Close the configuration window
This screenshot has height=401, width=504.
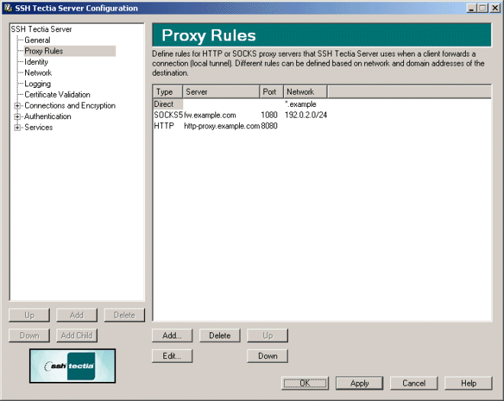tap(495, 8)
